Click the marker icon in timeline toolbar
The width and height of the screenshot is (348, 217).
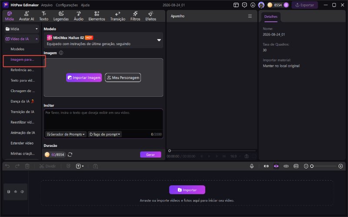(68, 166)
